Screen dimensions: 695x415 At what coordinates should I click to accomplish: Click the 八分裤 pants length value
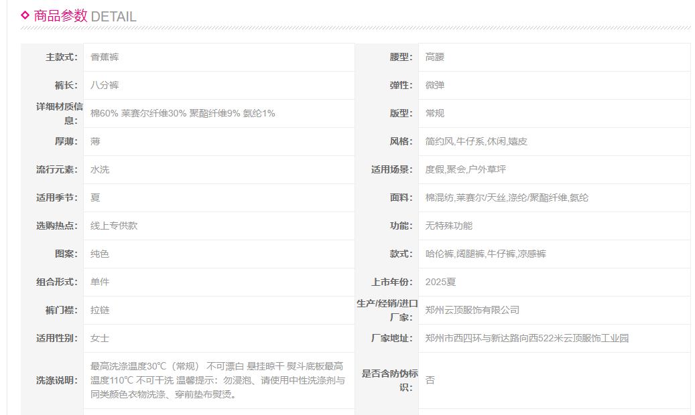tap(105, 86)
